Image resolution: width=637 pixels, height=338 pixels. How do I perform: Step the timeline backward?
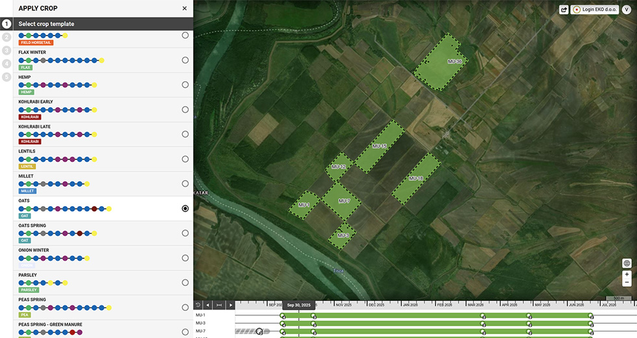point(207,305)
